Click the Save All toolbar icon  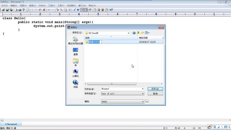[11, 10]
